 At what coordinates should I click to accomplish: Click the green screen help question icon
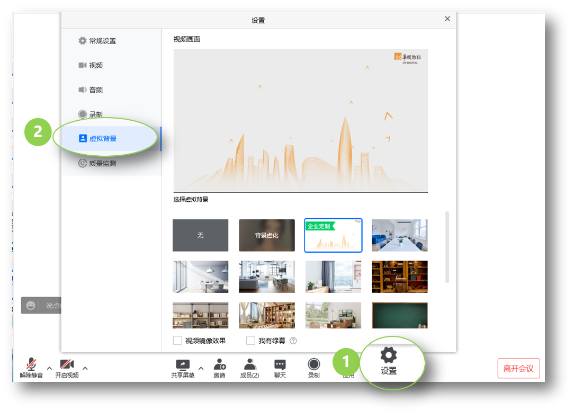(x=293, y=341)
